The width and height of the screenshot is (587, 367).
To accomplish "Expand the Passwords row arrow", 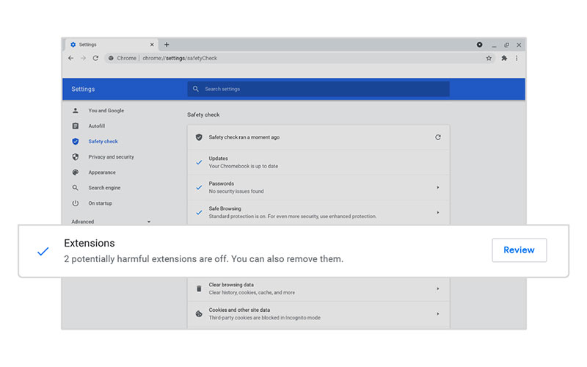I will (x=438, y=187).
